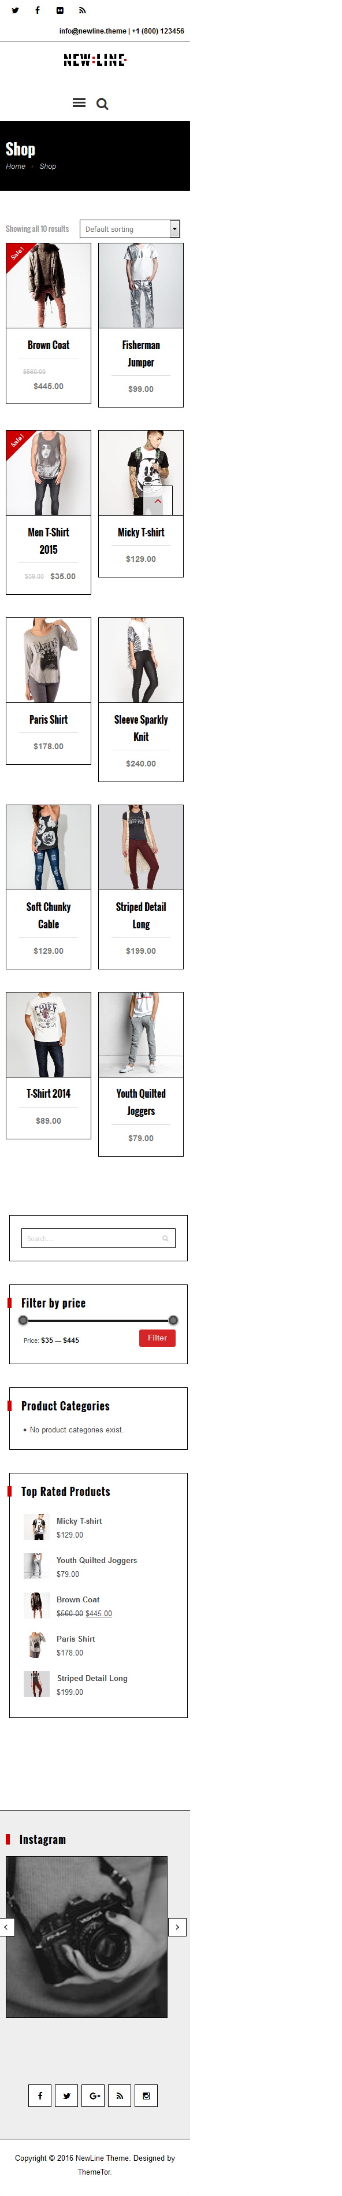Show previous Instagram carousel image

pyautogui.click(x=6, y=1927)
